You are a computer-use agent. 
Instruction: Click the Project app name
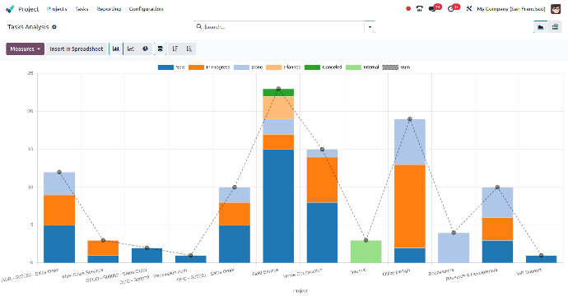(x=29, y=9)
